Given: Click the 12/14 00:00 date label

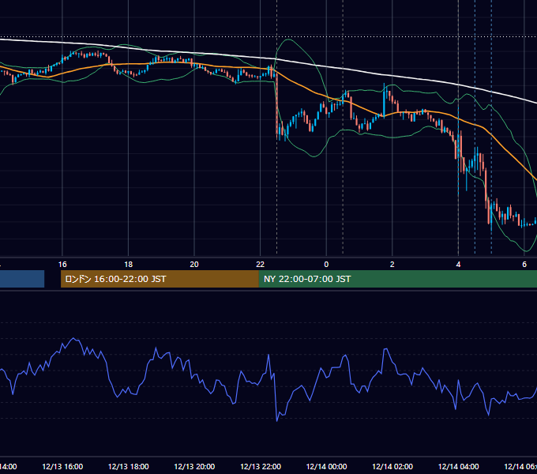Looking at the screenshot, I should pos(326,466).
